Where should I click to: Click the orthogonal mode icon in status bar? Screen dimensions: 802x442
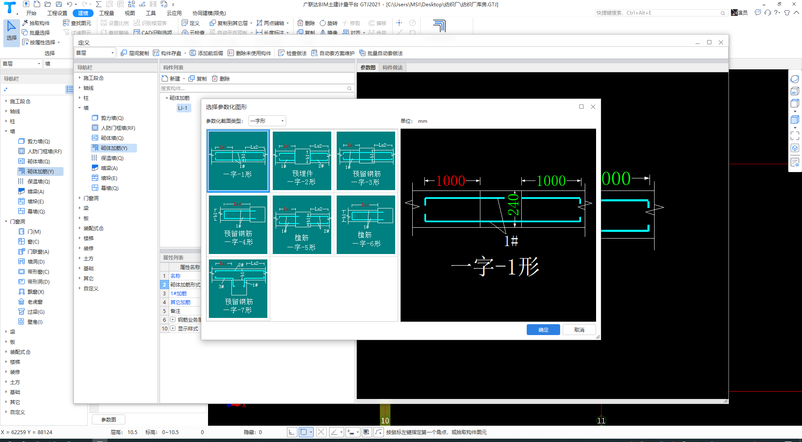coord(292,432)
